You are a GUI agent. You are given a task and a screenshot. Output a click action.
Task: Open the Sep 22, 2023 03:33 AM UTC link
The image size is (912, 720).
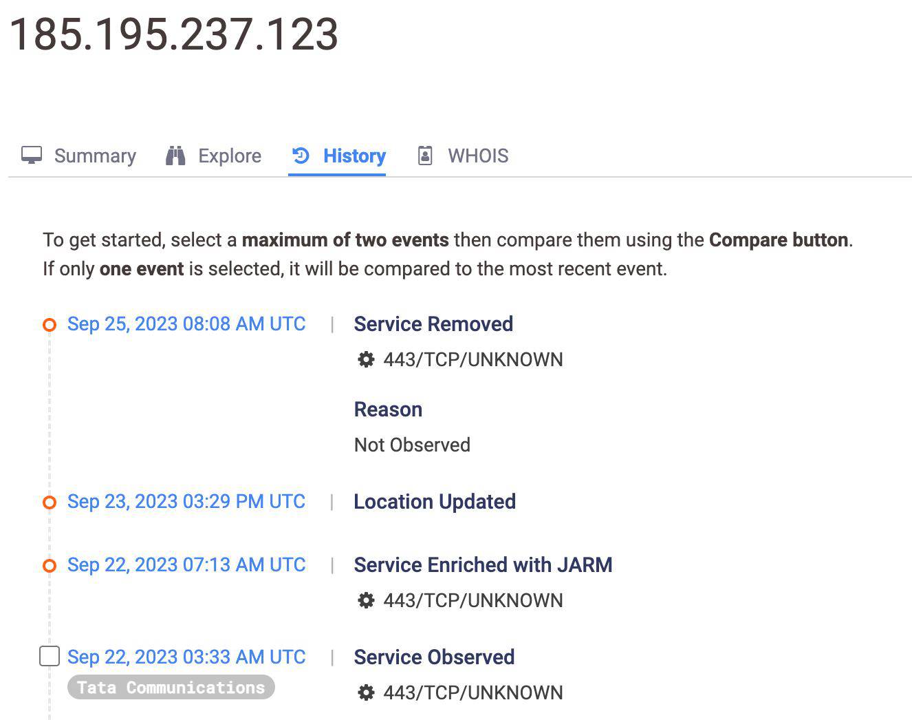click(186, 657)
